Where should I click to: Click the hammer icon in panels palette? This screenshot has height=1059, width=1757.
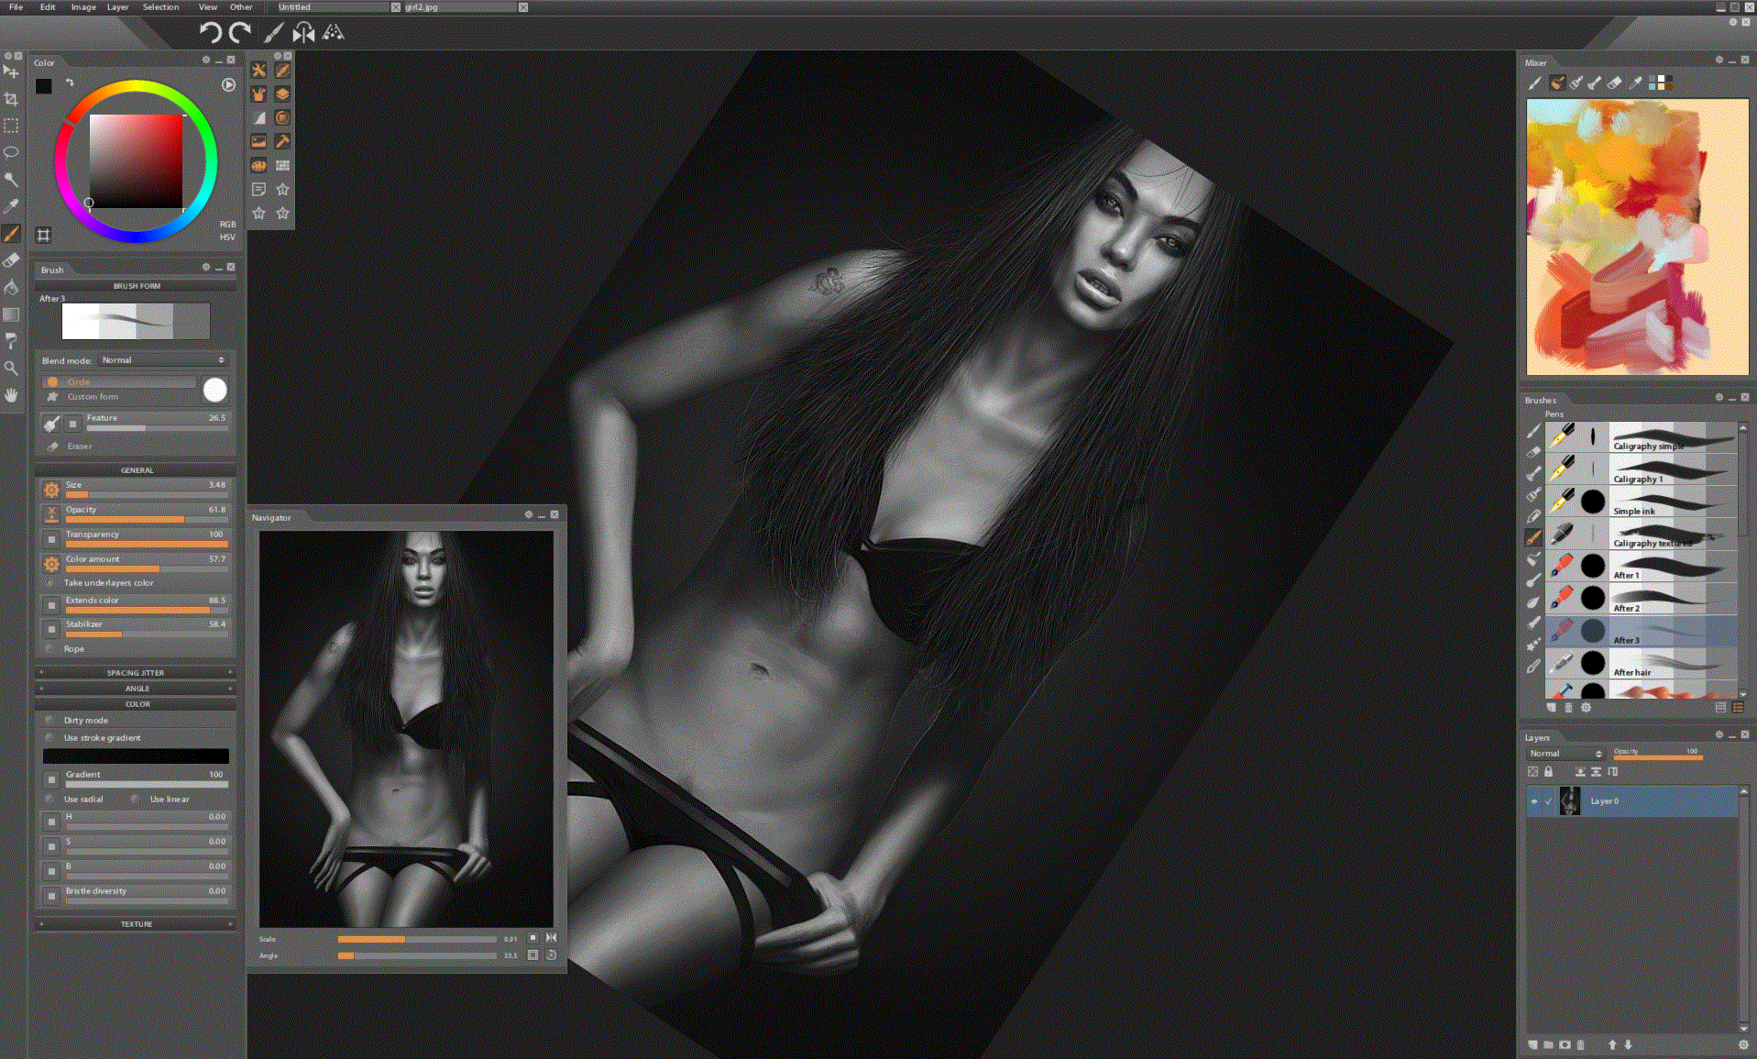click(282, 141)
